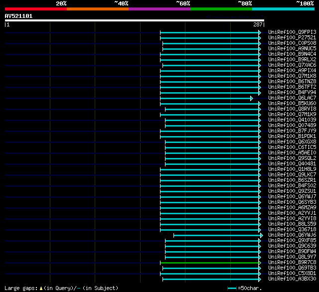The width and height of the screenshot is (319, 292).
Task: Open the UniRef100_B1PDK1 label
Action: pyautogui.click(x=292, y=137)
